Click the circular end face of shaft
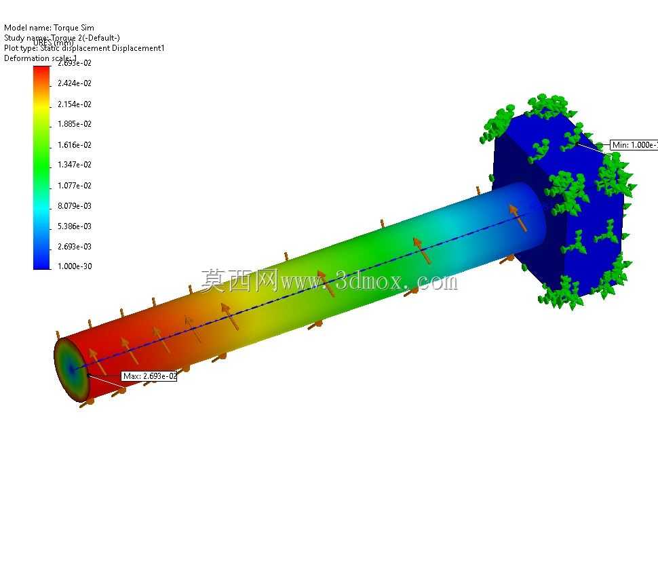The width and height of the screenshot is (658, 564). pyautogui.click(x=71, y=369)
